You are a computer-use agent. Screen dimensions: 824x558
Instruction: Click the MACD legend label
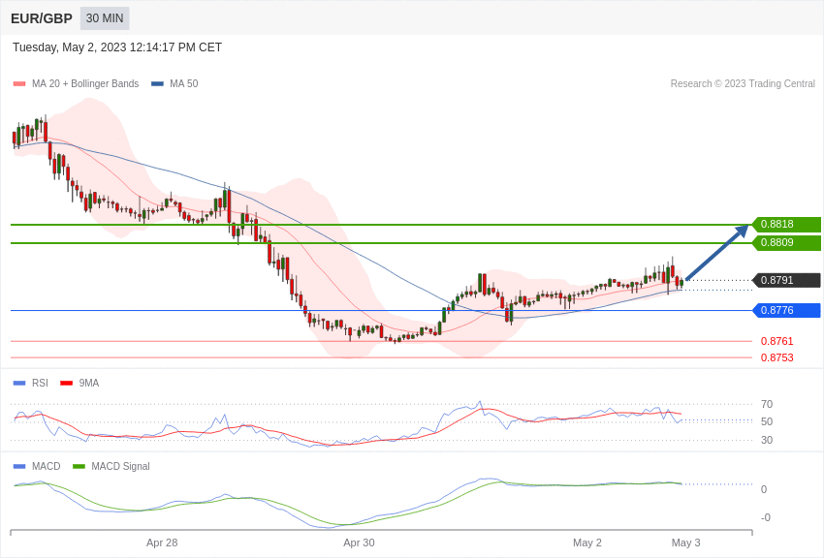tap(47, 466)
